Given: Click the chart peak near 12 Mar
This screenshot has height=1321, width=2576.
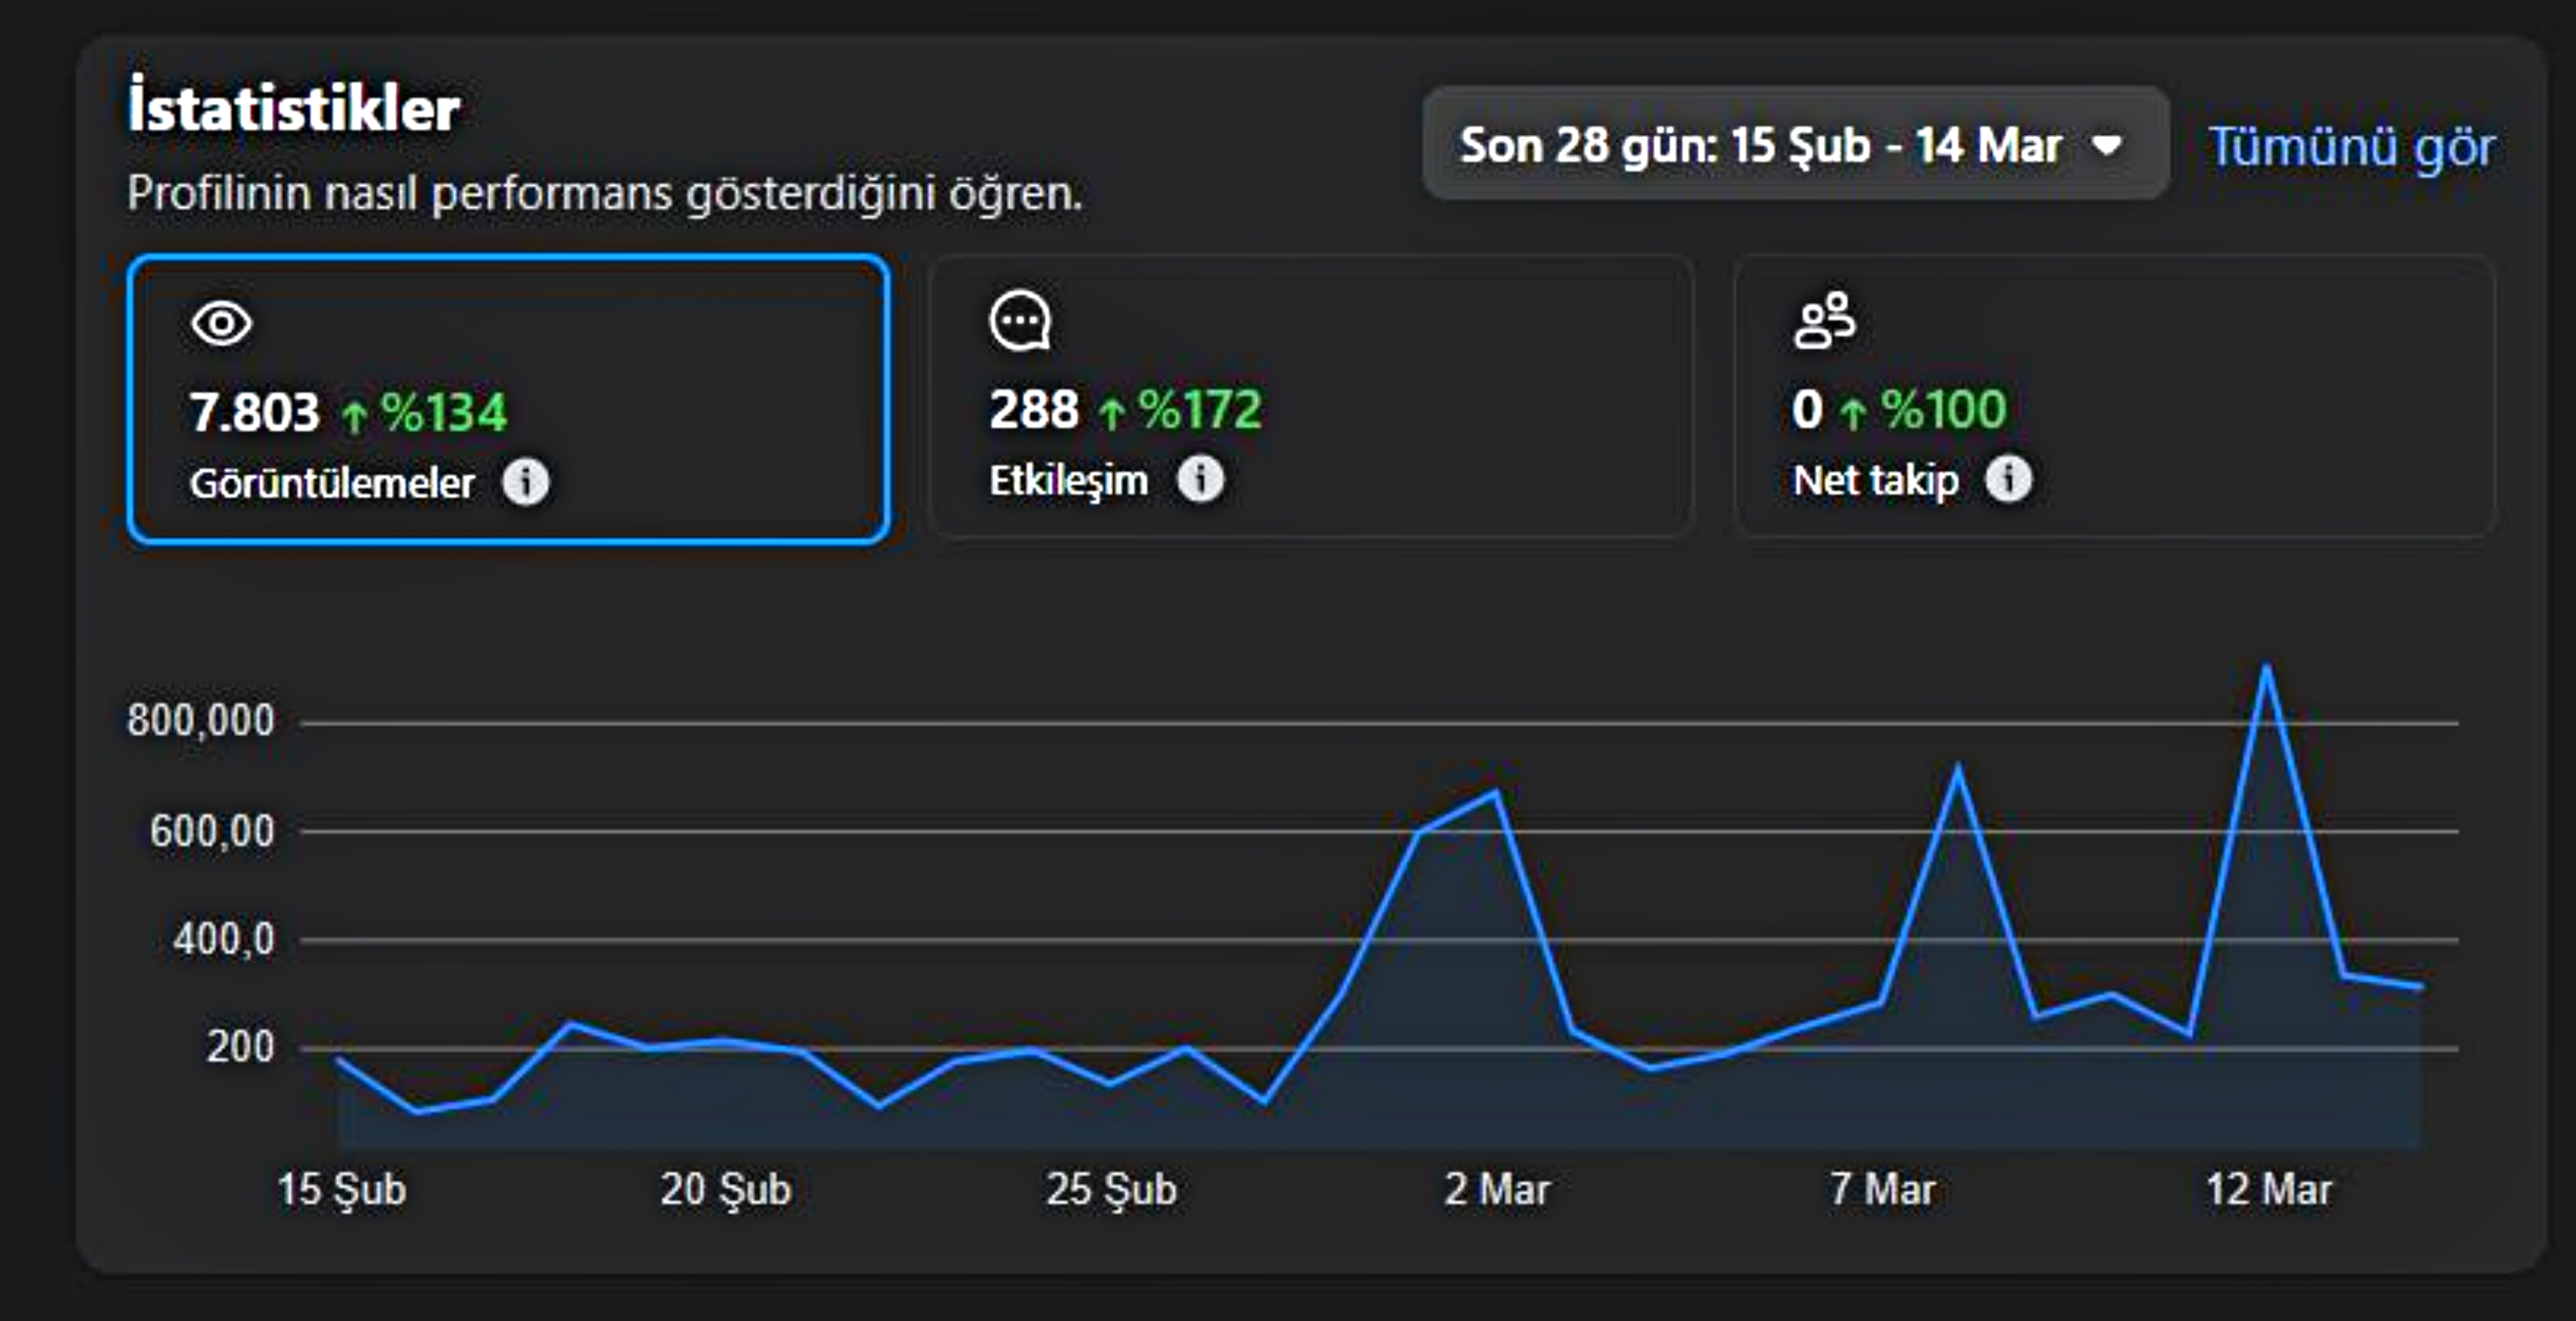Looking at the screenshot, I should (2266, 667).
